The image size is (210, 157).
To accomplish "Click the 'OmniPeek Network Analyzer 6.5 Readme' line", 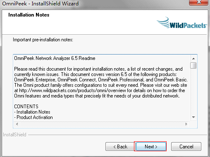I will [x=55, y=58].
